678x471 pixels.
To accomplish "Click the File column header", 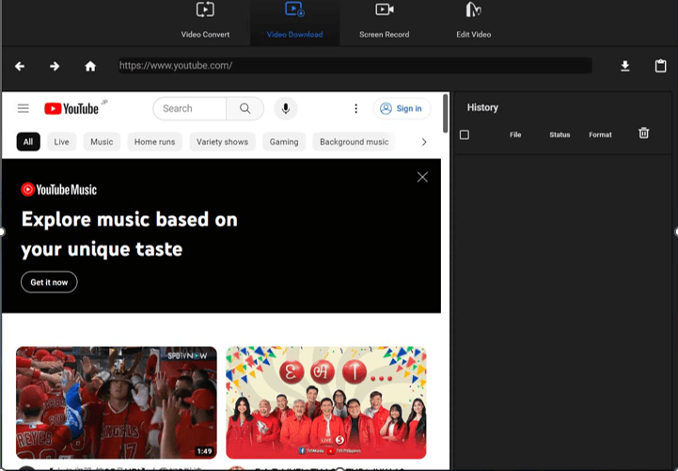I will point(515,134).
